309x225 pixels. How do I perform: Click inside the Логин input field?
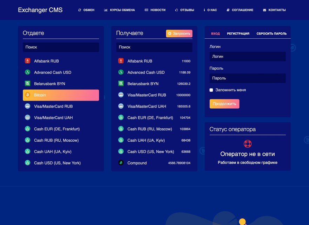[x=248, y=56]
